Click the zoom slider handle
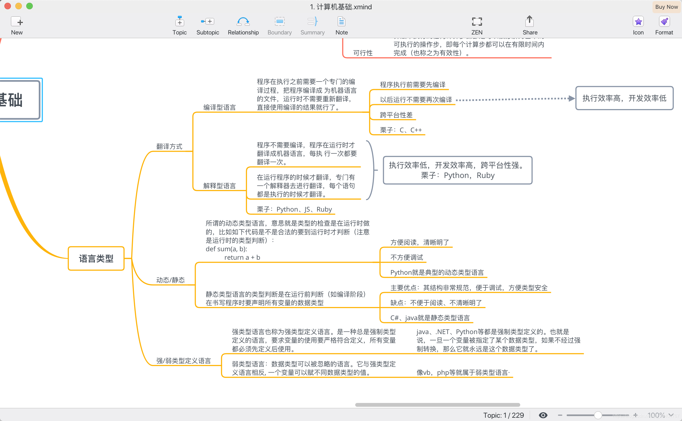The height and width of the screenshot is (421, 682). [598, 415]
